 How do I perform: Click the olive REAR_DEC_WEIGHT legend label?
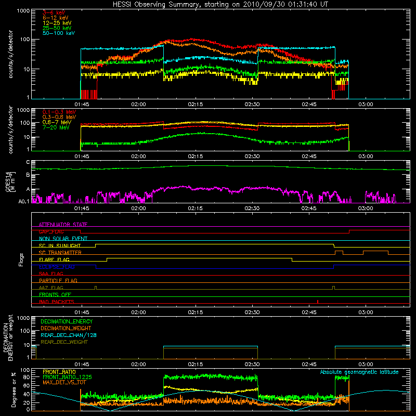point(64,342)
